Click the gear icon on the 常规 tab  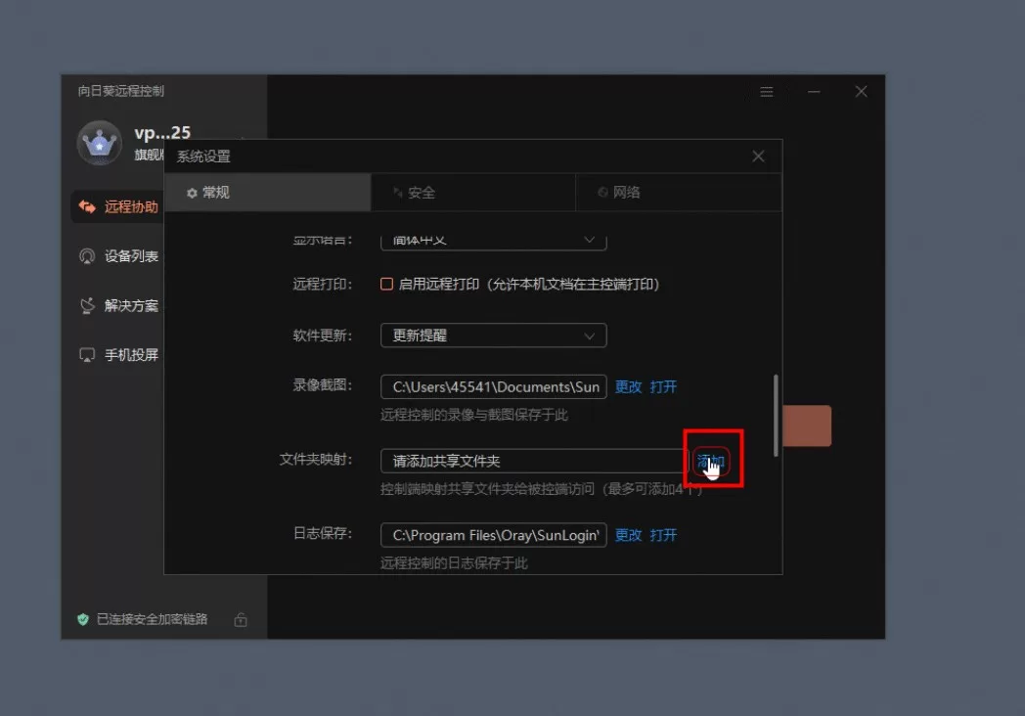coord(192,193)
